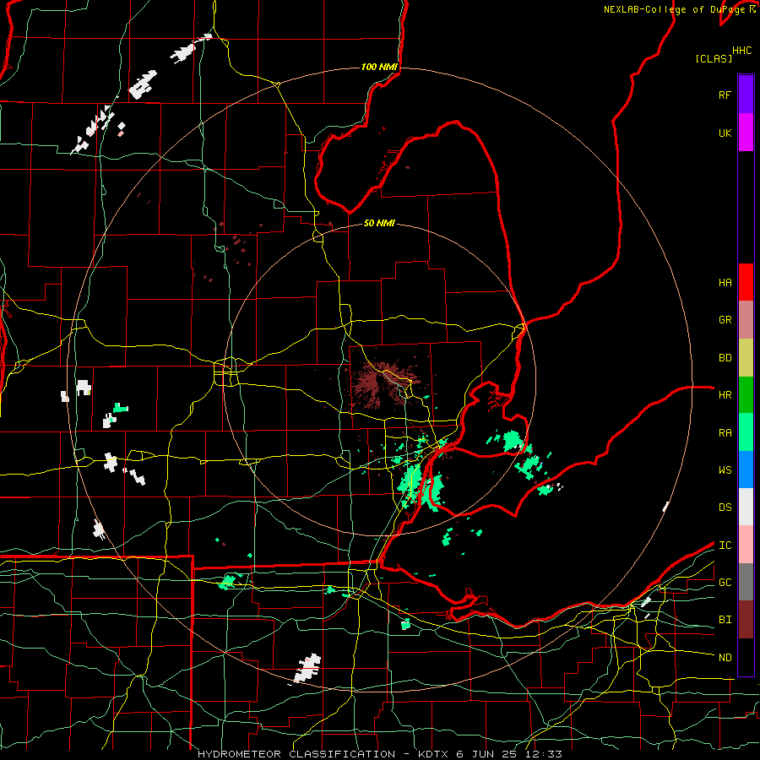Click the RF legend label

(725, 95)
